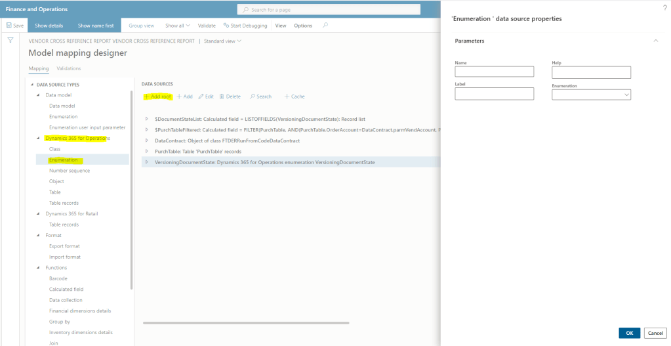Click the Name input field
The width and height of the screenshot is (671, 346).
[x=494, y=72]
